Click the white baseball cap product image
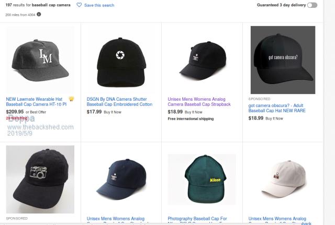This screenshot has height=225, width=335. 282,177
